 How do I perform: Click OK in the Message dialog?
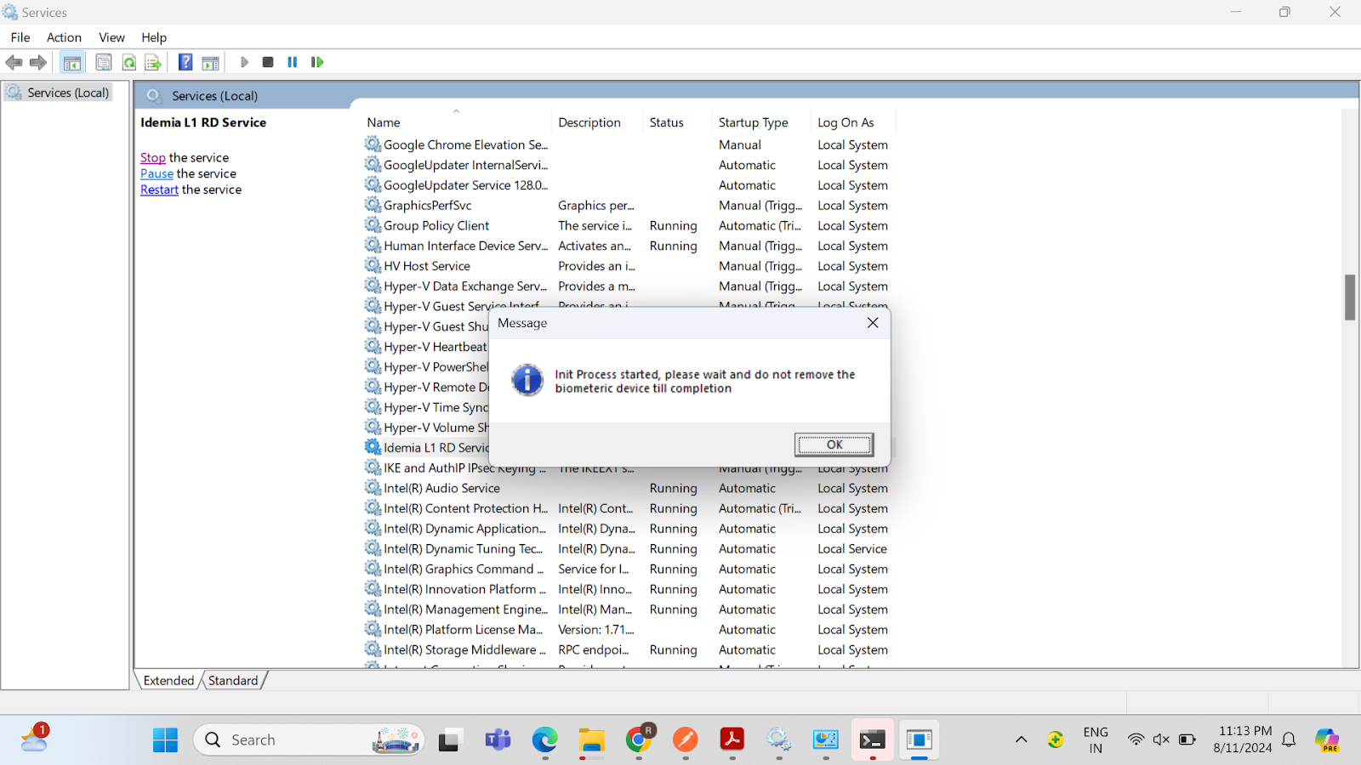[834, 445]
